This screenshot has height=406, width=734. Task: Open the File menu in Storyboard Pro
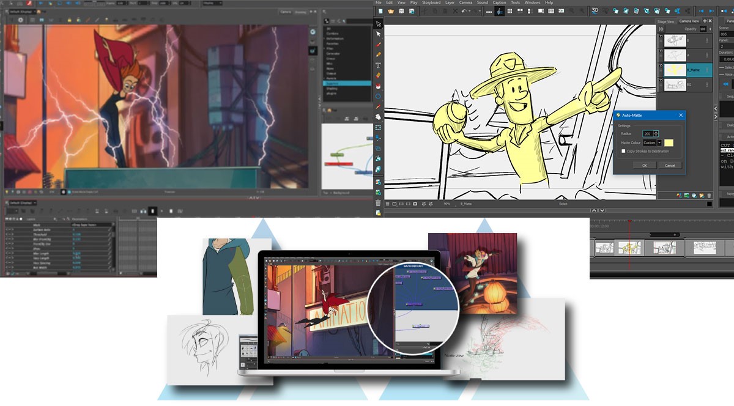pos(379,2)
